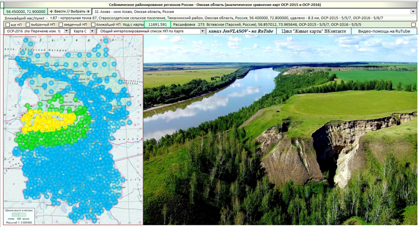Open 'Видео-помощь на RuTube' link
The width and height of the screenshot is (419, 227).
tap(384, 31)
